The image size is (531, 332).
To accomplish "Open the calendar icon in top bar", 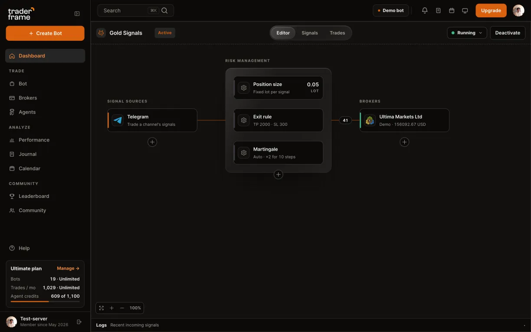I will pyautogui.click(x=452, y=10).
